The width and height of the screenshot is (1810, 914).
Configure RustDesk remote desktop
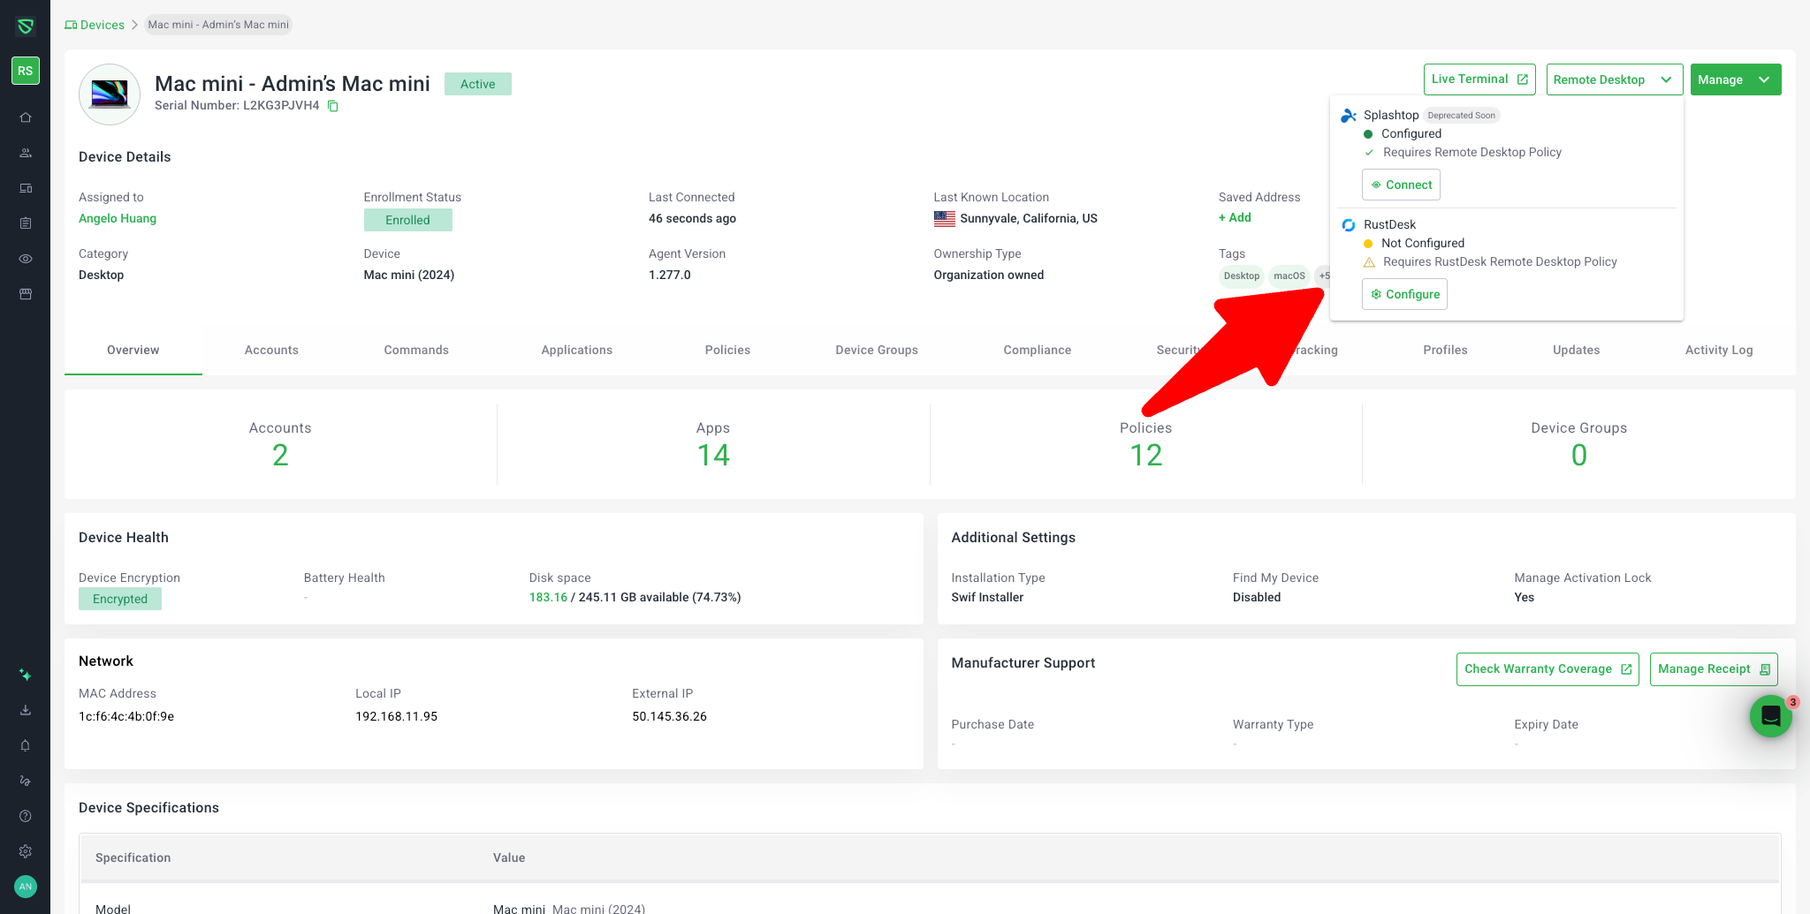coord(1404,294)
